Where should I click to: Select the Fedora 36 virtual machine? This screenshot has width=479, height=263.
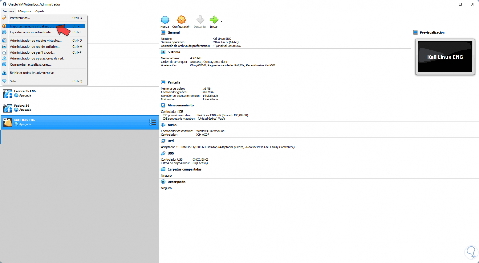[x=80, y=108]
